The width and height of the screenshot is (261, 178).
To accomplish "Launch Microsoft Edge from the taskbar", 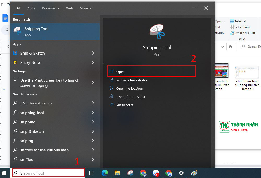I will pyautogui.click(x=105, y=173).
